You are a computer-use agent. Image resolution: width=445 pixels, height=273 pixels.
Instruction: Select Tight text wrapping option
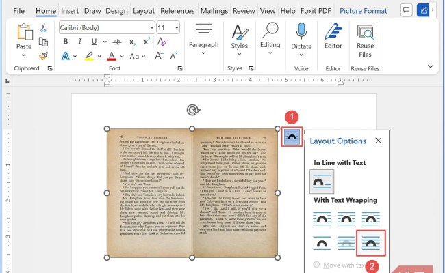[346, 218]
